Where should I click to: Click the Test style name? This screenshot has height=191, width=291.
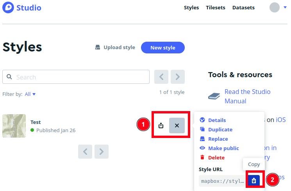click(x=36, y=122)
